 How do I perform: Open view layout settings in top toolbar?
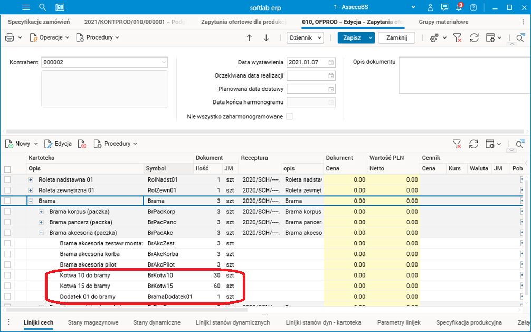[490, 37]
